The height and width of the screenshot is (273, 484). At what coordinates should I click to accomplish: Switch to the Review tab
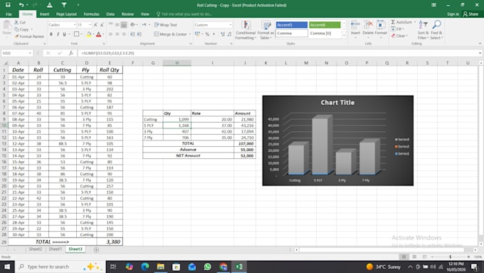(127, 14)
